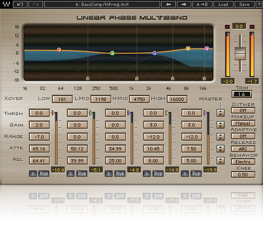Click the Undo arrow button
This screenshot has width=263, height=228.
(x=20, y=5)
